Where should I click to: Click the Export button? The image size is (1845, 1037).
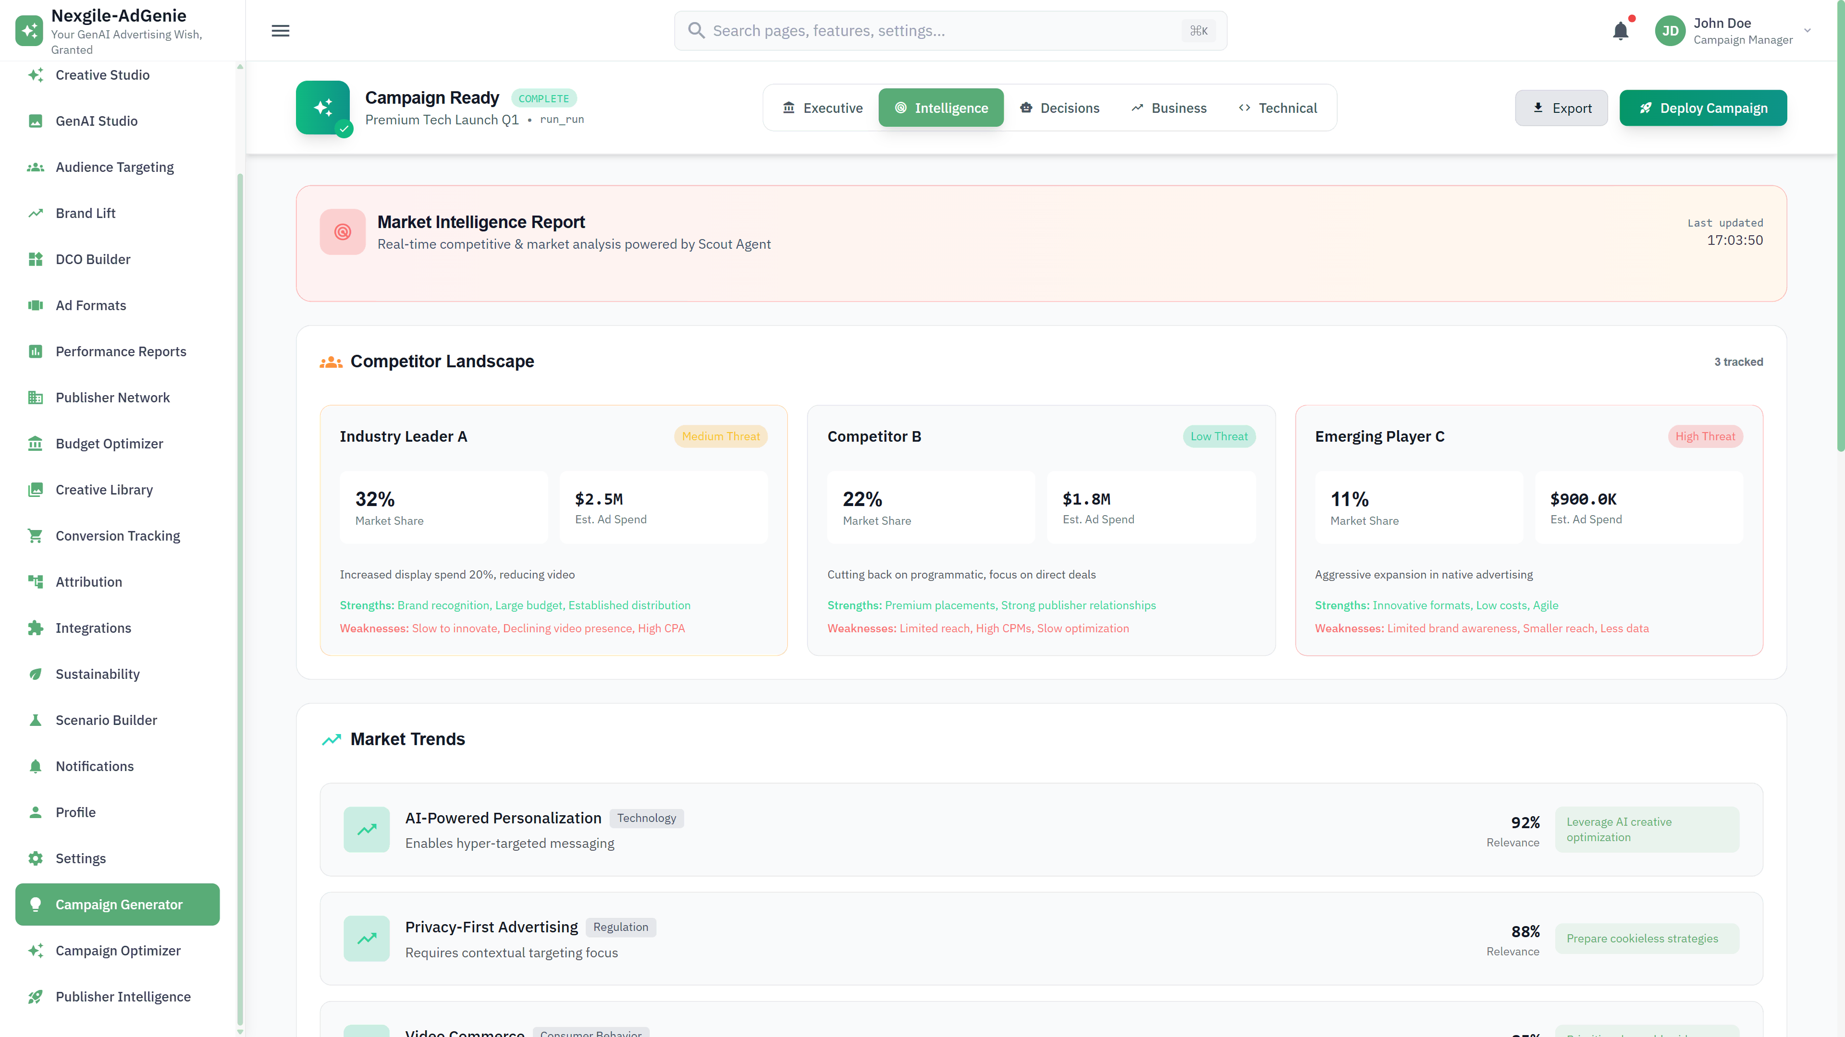click(x=1562, y=108)
